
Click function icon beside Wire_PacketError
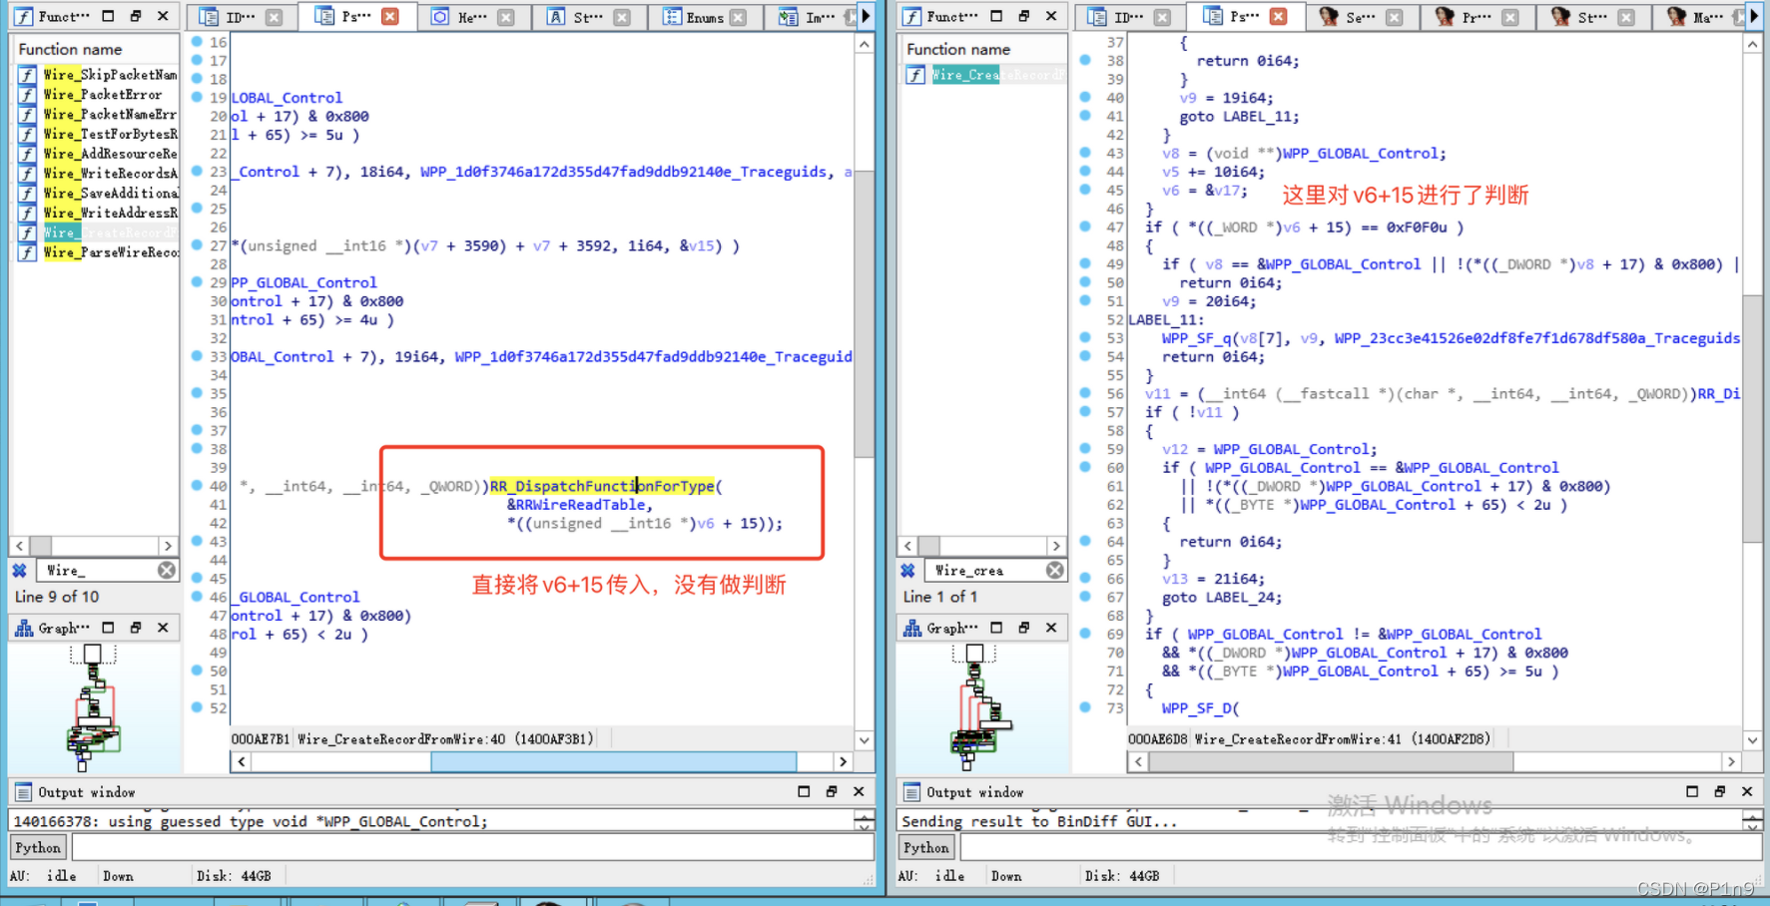coord(27,95)
